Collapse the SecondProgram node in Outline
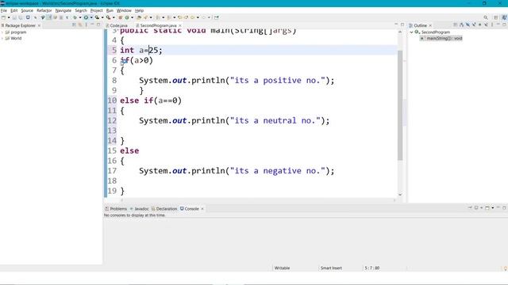 [x=411, y=32]
